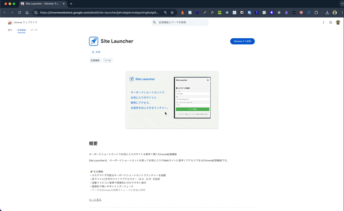This screenshot has height=211, width=344.
Task: Open the f? fonts extension icon
Action: tap(212, 12)
